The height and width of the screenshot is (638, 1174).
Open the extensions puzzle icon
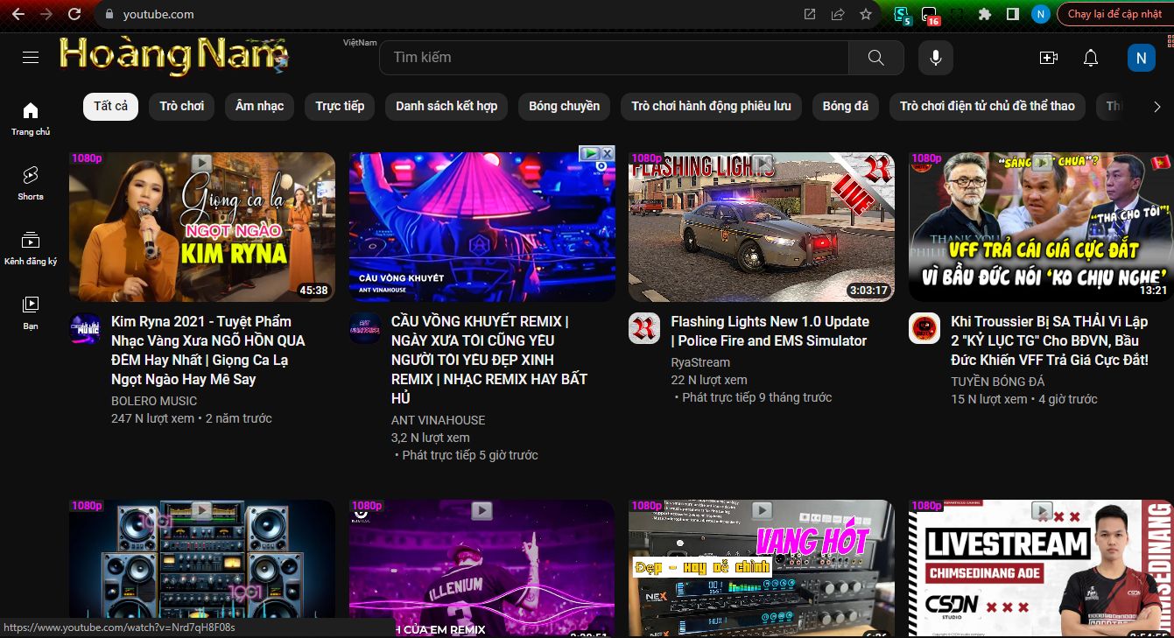click(985, 14)
